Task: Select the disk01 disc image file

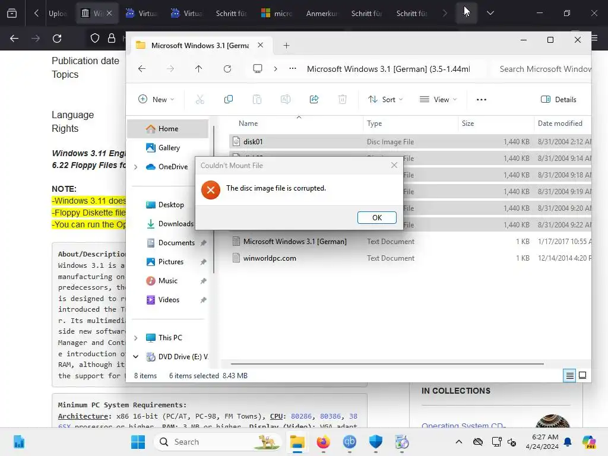Action: click(x=410, y=141)
